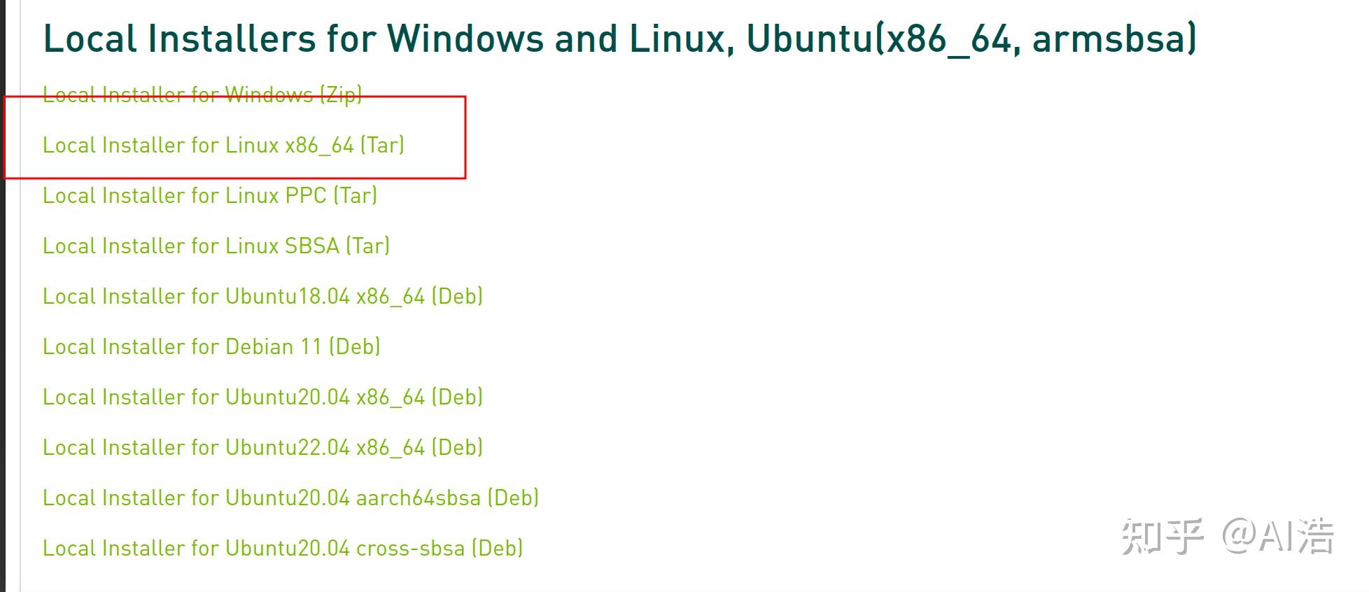Download the Ubuntu22.04 x86_64 (Deb) installer
The width and height of the screenshot is (1369, 592).
pyautogui.click(x=262, y=447)
